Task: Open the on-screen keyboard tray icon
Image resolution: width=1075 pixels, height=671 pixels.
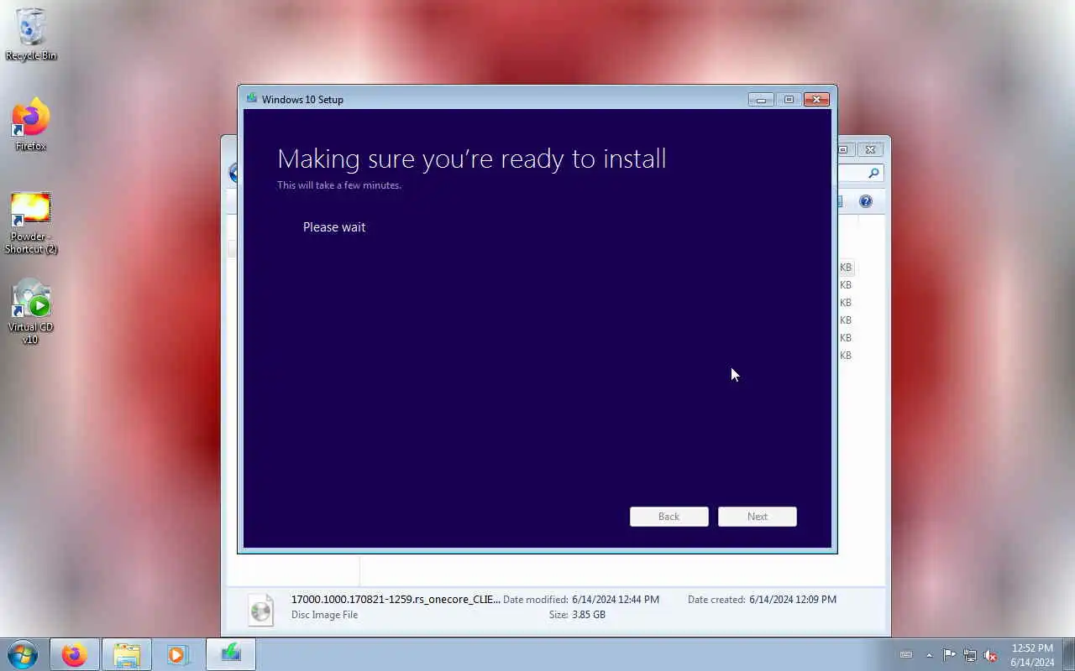Action: [906, 654]
